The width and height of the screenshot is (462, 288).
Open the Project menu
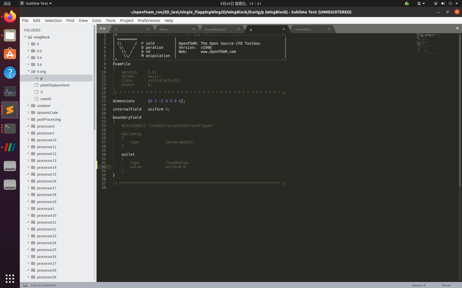(127, 21)
